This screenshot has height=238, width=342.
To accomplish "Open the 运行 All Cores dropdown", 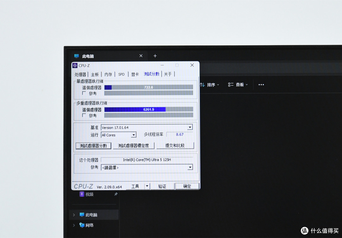I will 119,135.
